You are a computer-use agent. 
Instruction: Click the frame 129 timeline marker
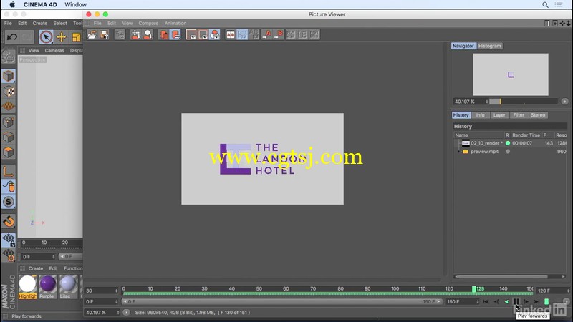474,289
